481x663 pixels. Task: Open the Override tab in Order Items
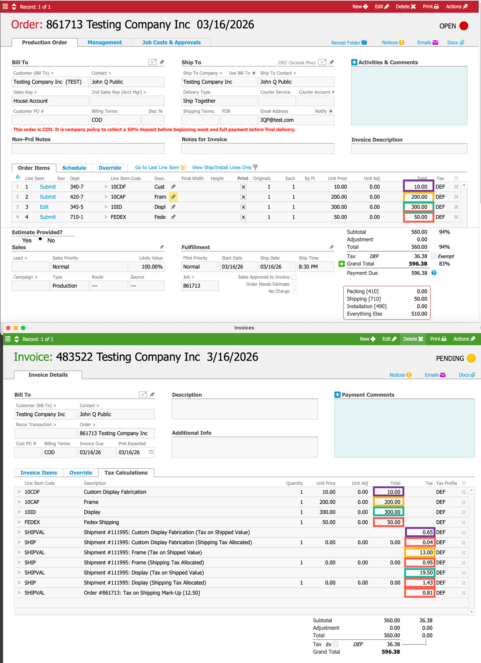110,168
